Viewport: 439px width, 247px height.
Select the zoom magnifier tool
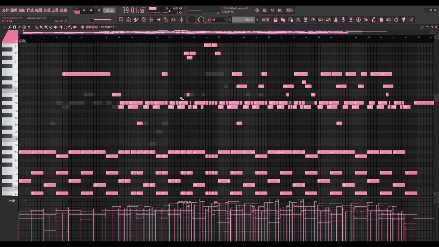pyautogui.click(x=70, y=27)
